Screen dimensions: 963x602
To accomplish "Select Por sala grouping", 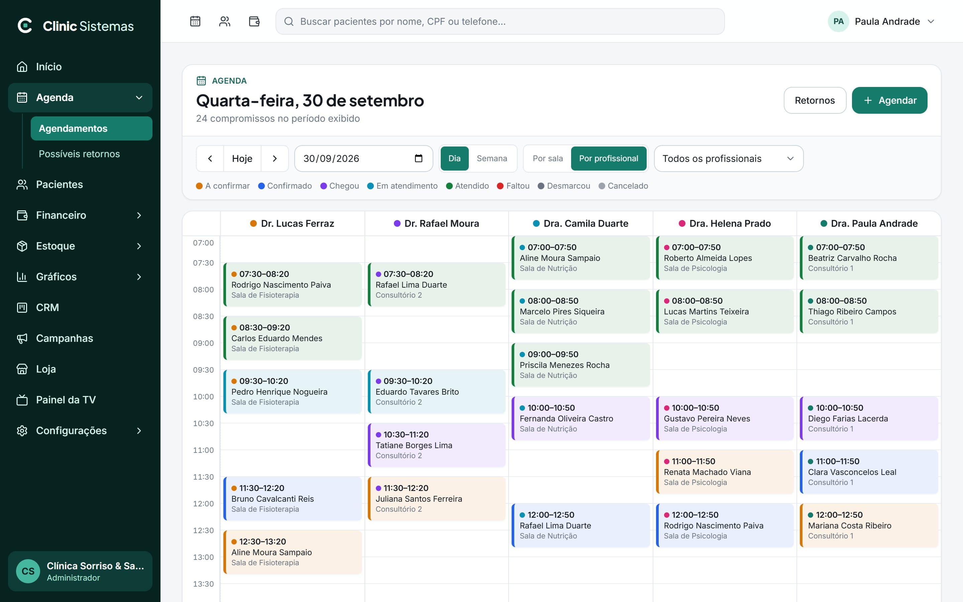I will tap(548, 159).
